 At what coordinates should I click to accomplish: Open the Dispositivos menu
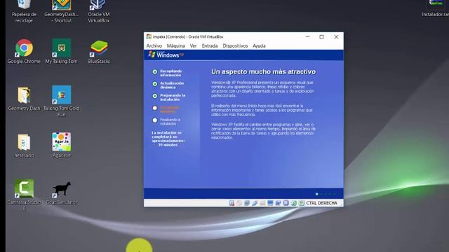point(235,45)
